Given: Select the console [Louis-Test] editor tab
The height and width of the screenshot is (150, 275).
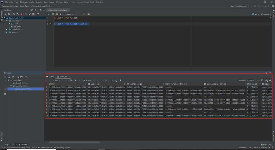Looking at the screenshot, I should click(58, 10).
